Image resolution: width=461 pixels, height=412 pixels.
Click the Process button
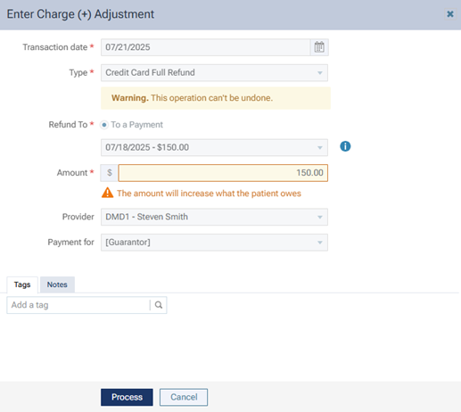[x=127, y=397]
